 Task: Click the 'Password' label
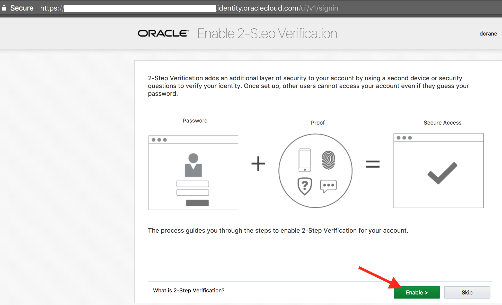pyautogui.click(x=195, y=121)
